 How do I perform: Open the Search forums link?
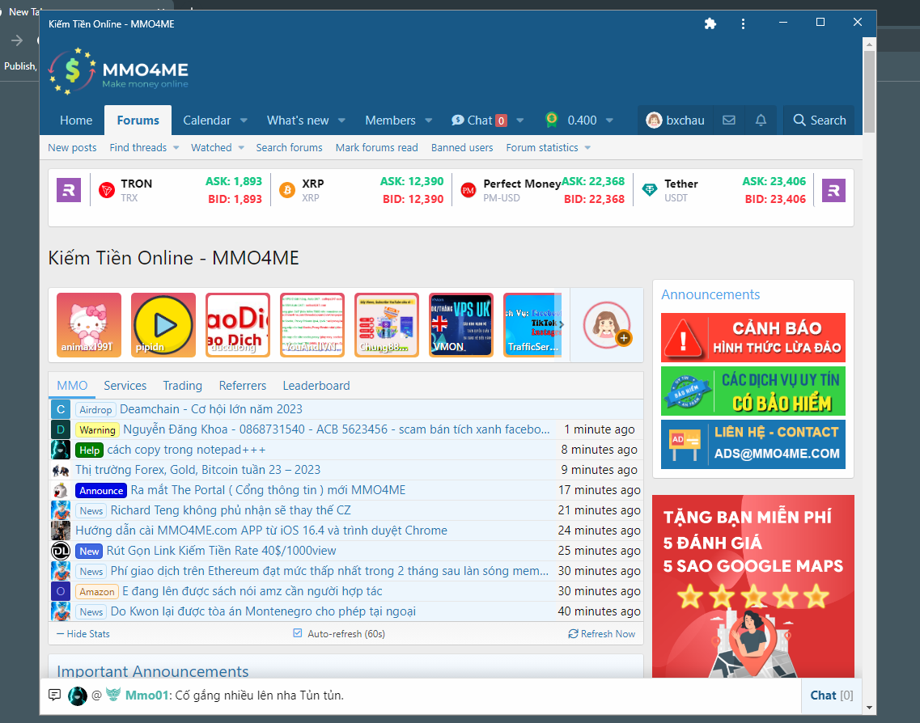(289, 148)
